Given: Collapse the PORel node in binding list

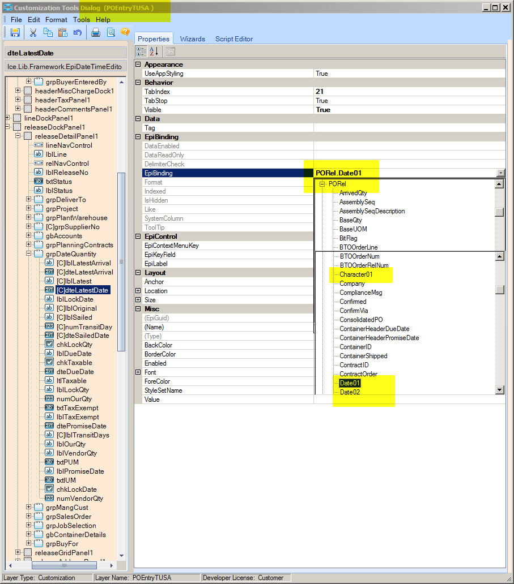Looking at the screenshot, I should pos(322,184).
